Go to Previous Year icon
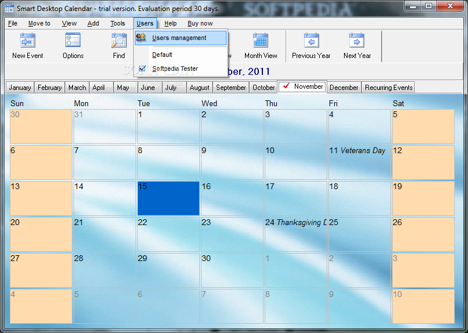The width and height of the screenshot is (468, 333). coord(311,41)
